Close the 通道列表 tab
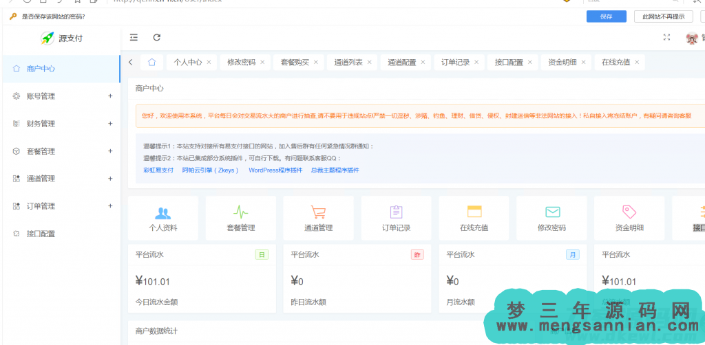 coord(370,63)
